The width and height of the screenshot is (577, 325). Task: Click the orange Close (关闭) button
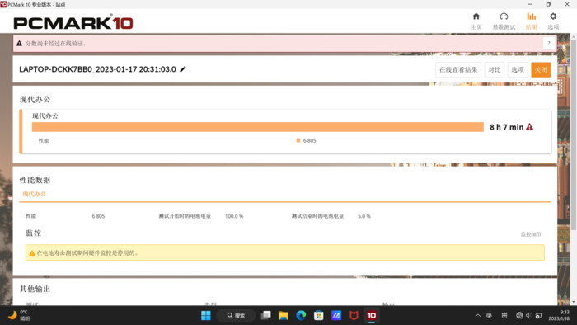click(x=541, y=69)
